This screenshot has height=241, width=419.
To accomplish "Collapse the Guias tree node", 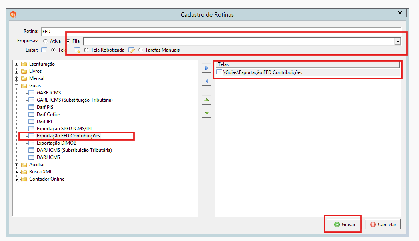I will coord(16,86).
